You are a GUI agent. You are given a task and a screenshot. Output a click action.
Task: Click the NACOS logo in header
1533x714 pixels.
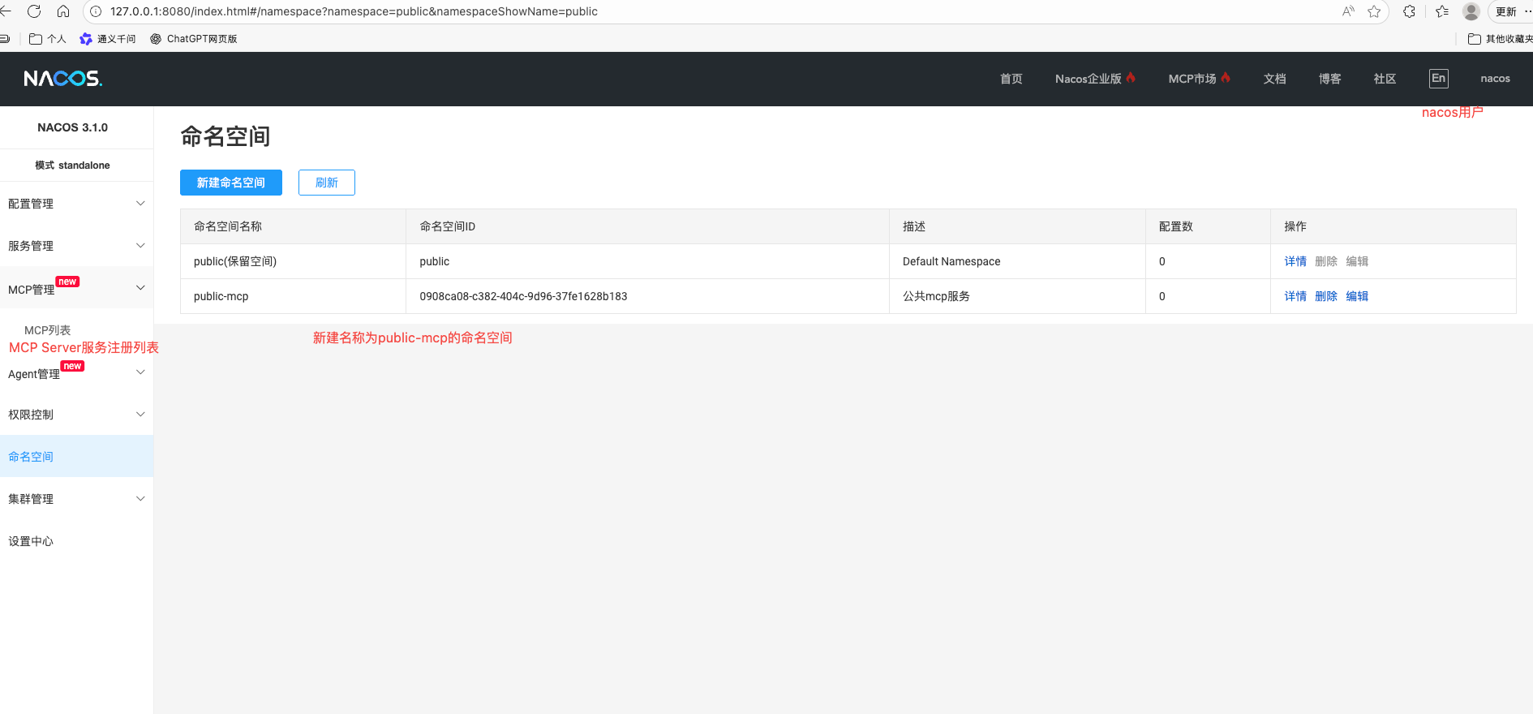coord(62,79)
